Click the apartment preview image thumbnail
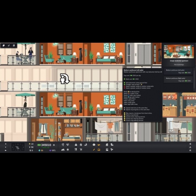The width and height of the screenshot is (196, 196). 179,51
